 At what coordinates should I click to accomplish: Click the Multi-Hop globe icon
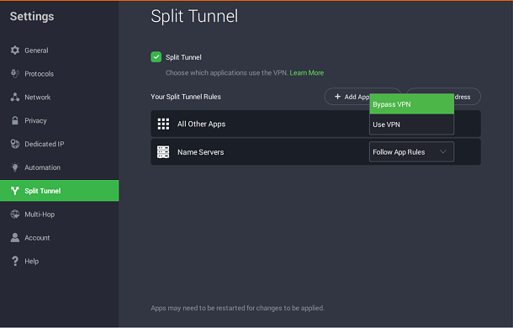[x=15, y=214]
